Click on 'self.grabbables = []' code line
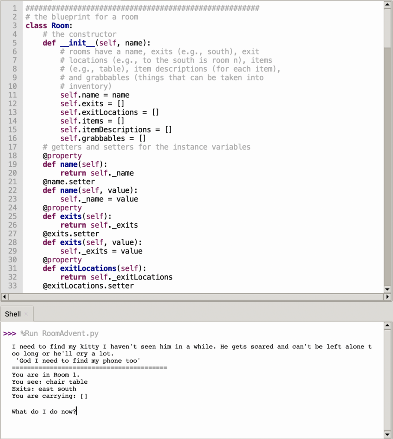This screenshot has height=439, width=393. 103,138
